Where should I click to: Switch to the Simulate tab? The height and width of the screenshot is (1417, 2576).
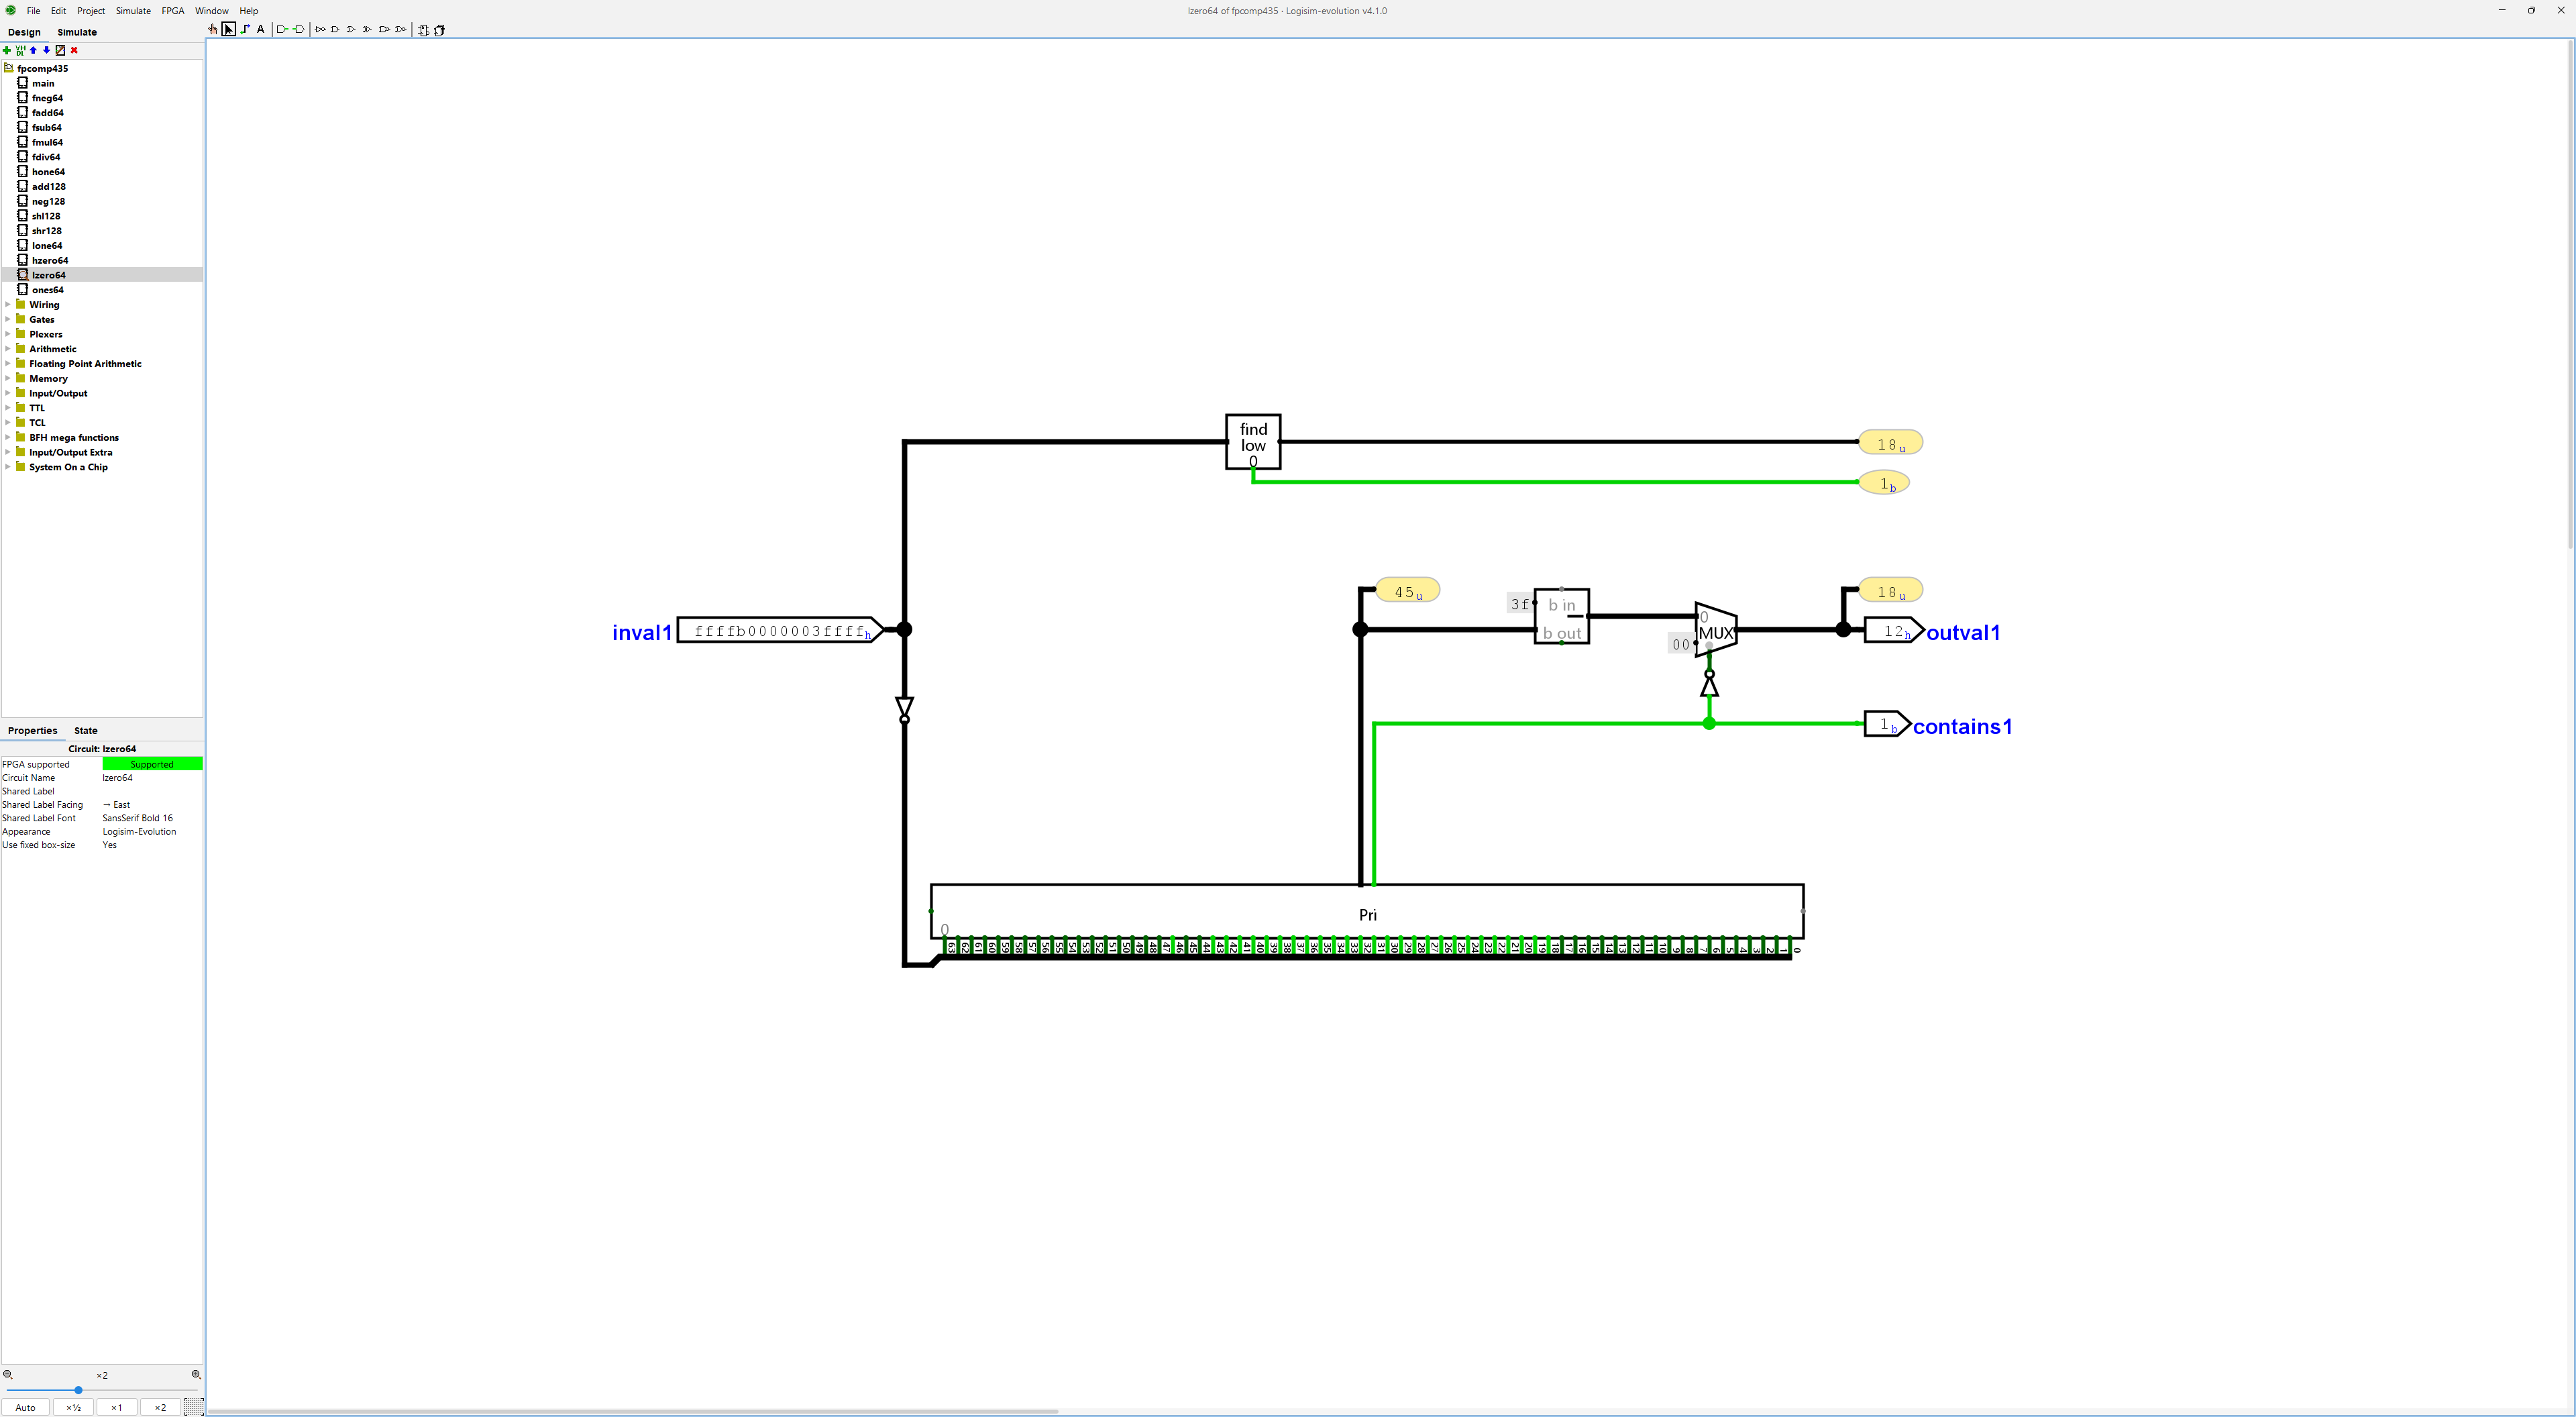[x=77, y=32]
